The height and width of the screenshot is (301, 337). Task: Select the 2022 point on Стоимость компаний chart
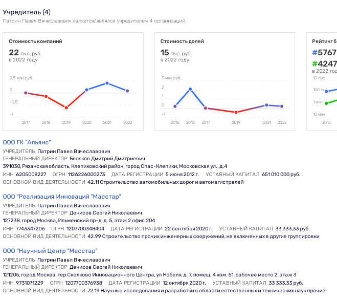(127, 91)
